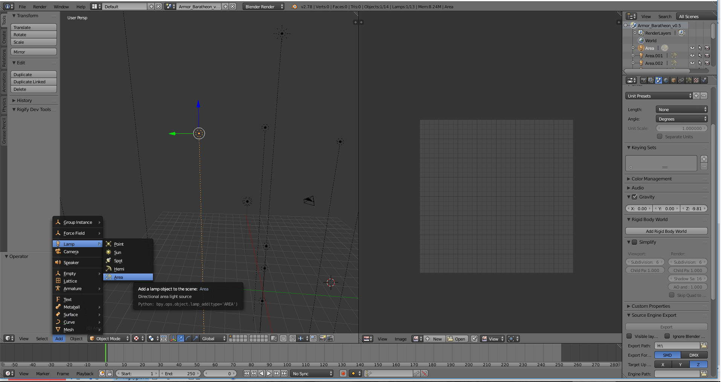Open the Blender Render engine dropdown
This screenshot has height=382, width=721.
pyautogui.click(x=263, y=6)
